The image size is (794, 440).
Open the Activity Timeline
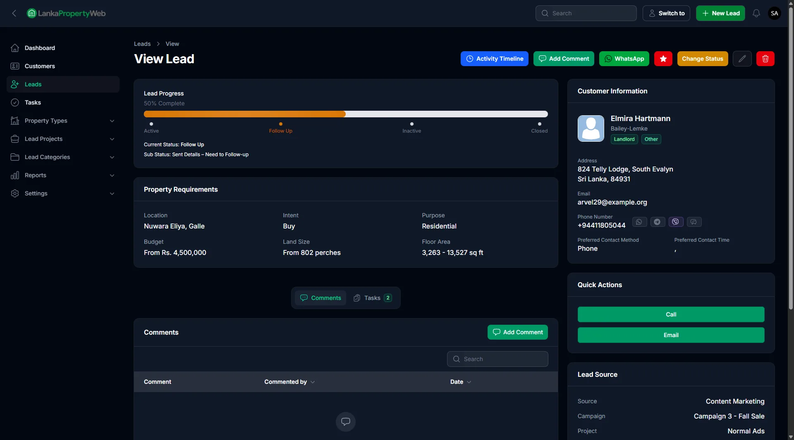(494, 59)
